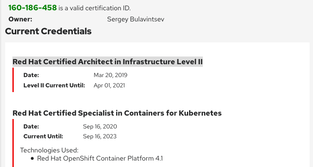
Task: Click the red bar beside Kubernetes credential
Action: [13, 143]
